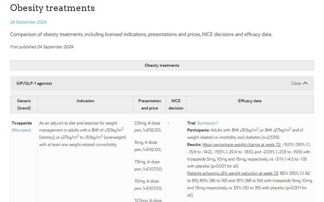Open the Mounjaro brand link
324x202 pixels.
21,130
